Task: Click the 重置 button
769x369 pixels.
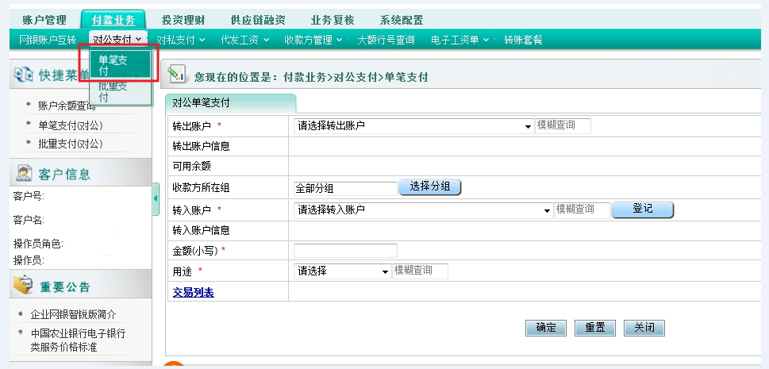Action: coord(594,328)
